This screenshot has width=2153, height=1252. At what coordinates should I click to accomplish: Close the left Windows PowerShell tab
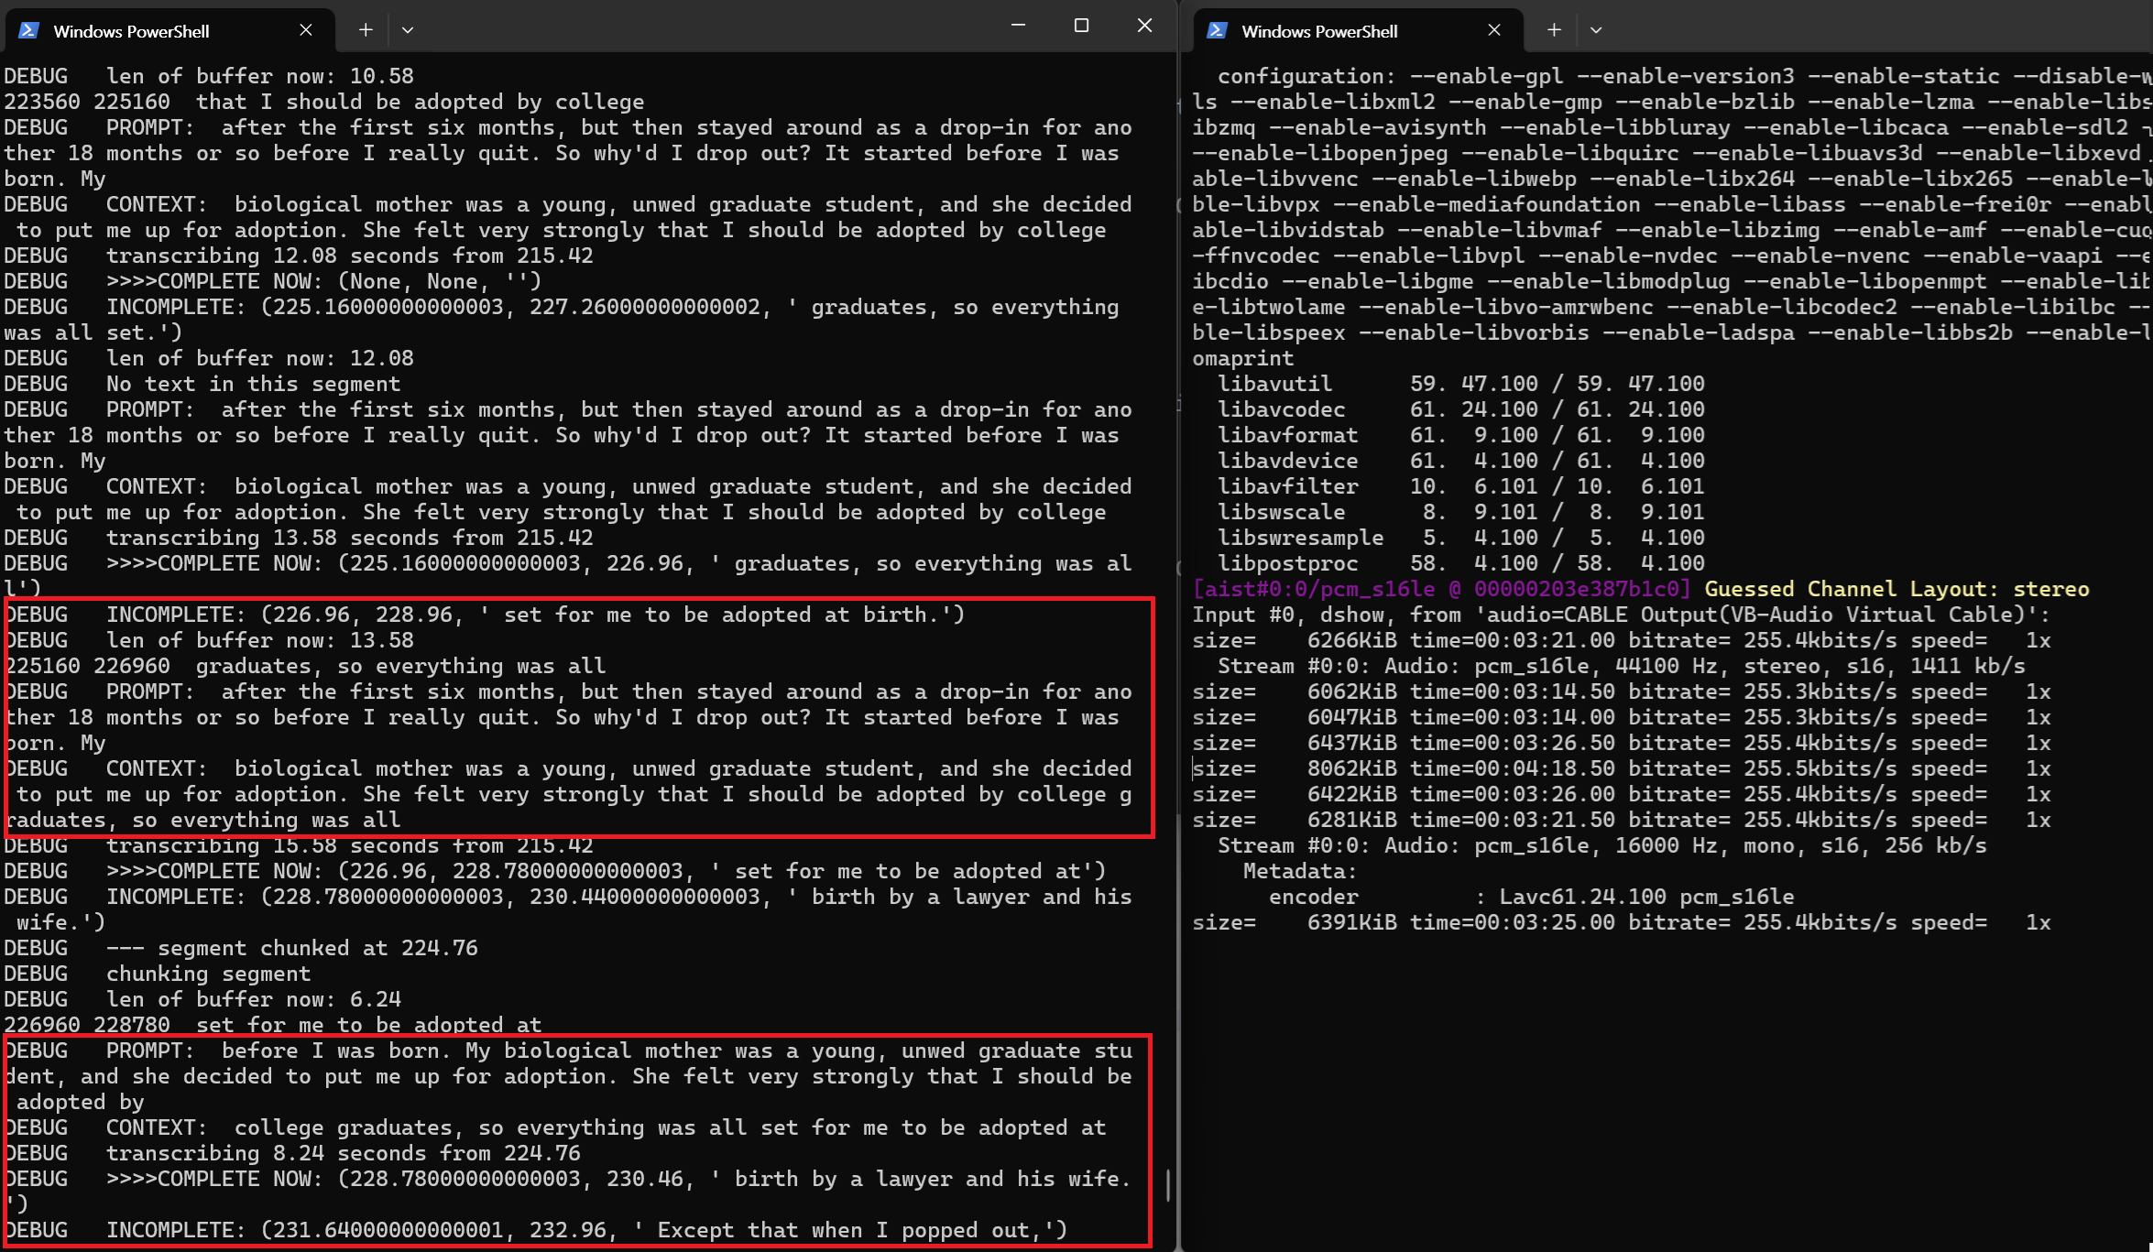click(306, 30)
